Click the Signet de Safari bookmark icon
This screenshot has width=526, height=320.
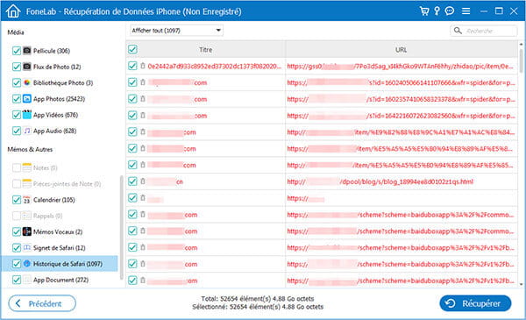coord(27,247)
